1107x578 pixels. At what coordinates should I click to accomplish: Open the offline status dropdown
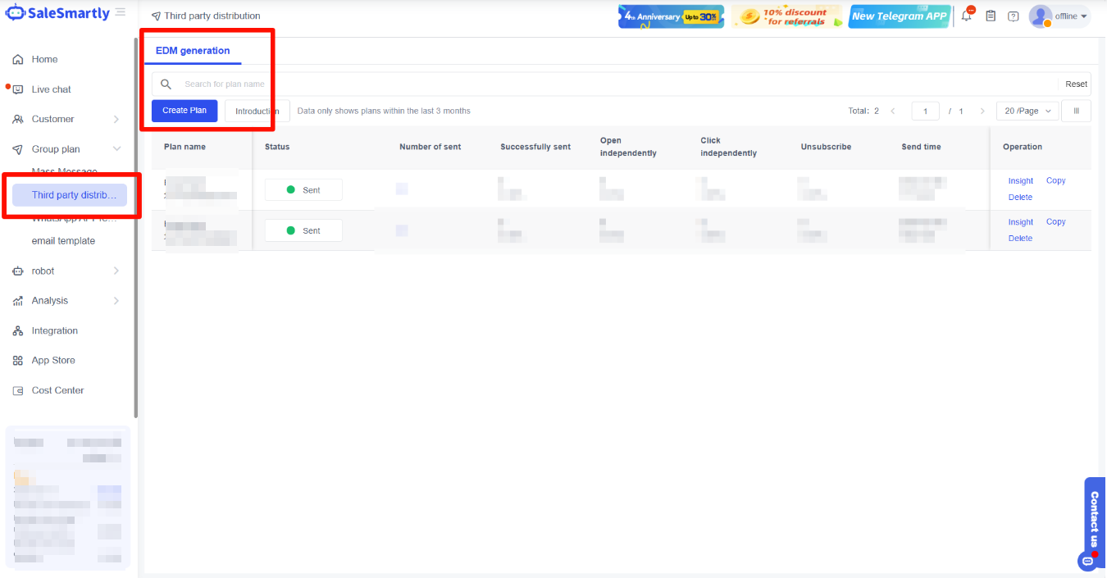tap(1070, 16)
